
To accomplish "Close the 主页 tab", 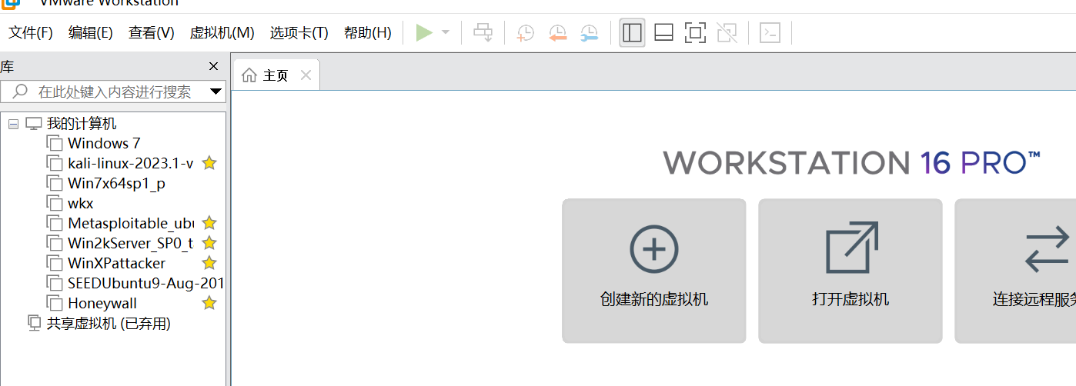I will point(306,75).
